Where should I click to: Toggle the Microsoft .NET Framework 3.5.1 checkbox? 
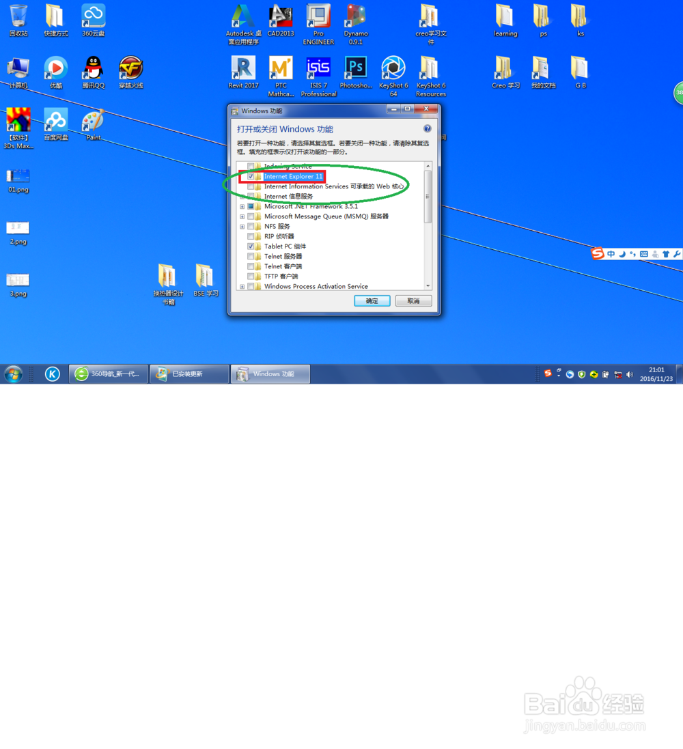[x=251, y=206]
